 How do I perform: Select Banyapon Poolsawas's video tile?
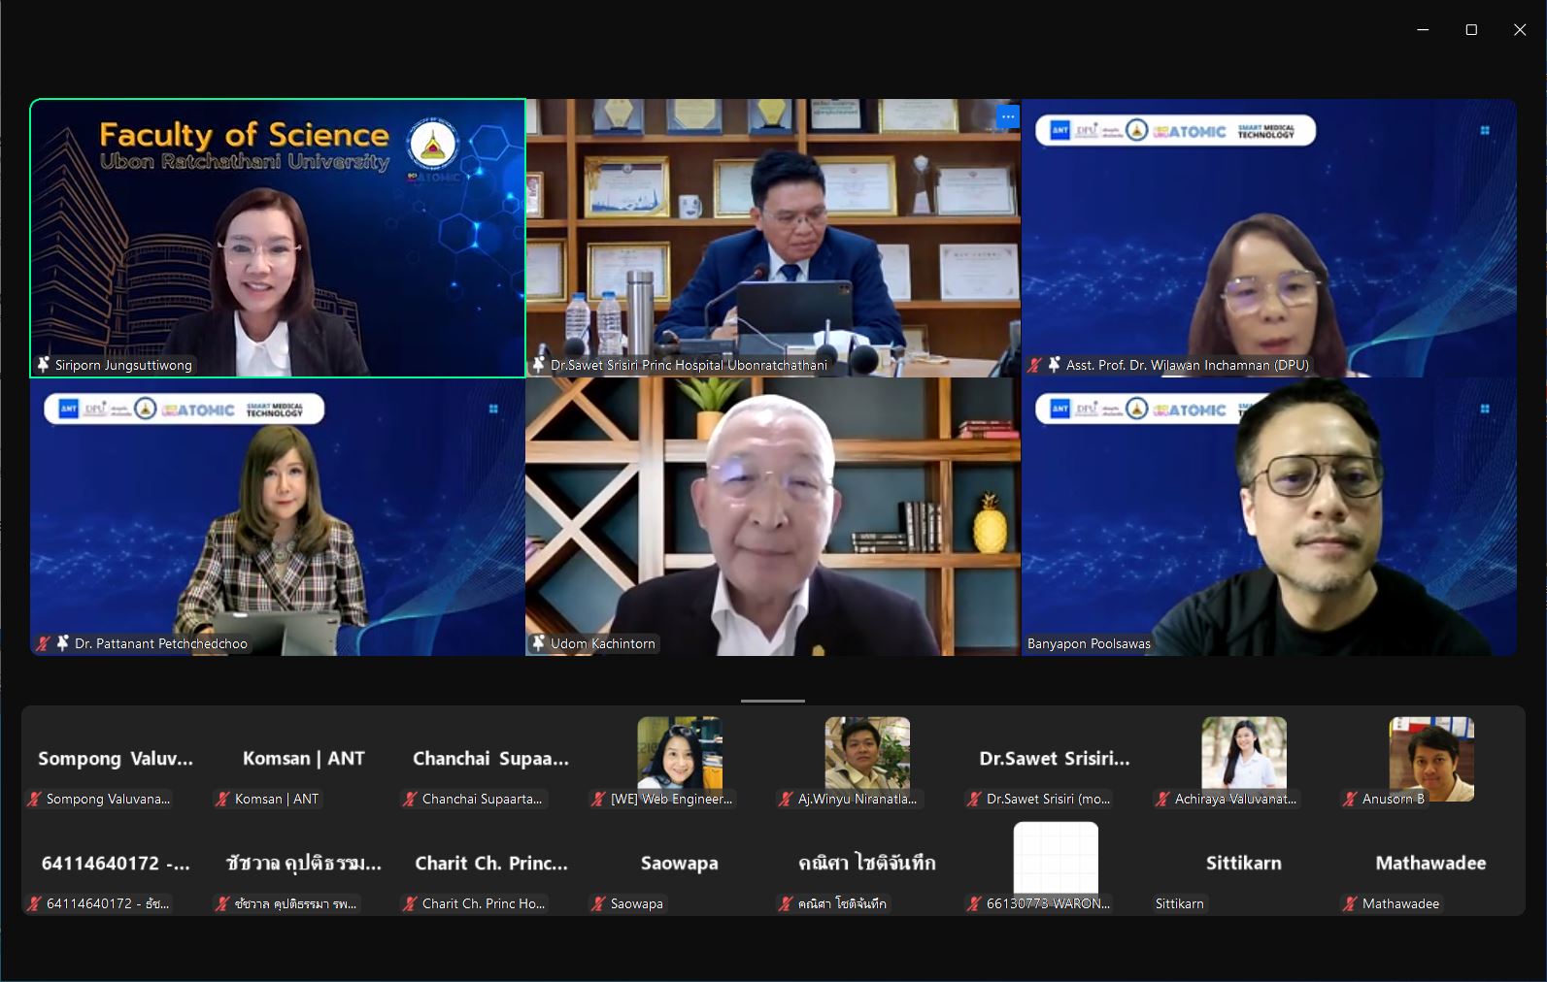1268,516
